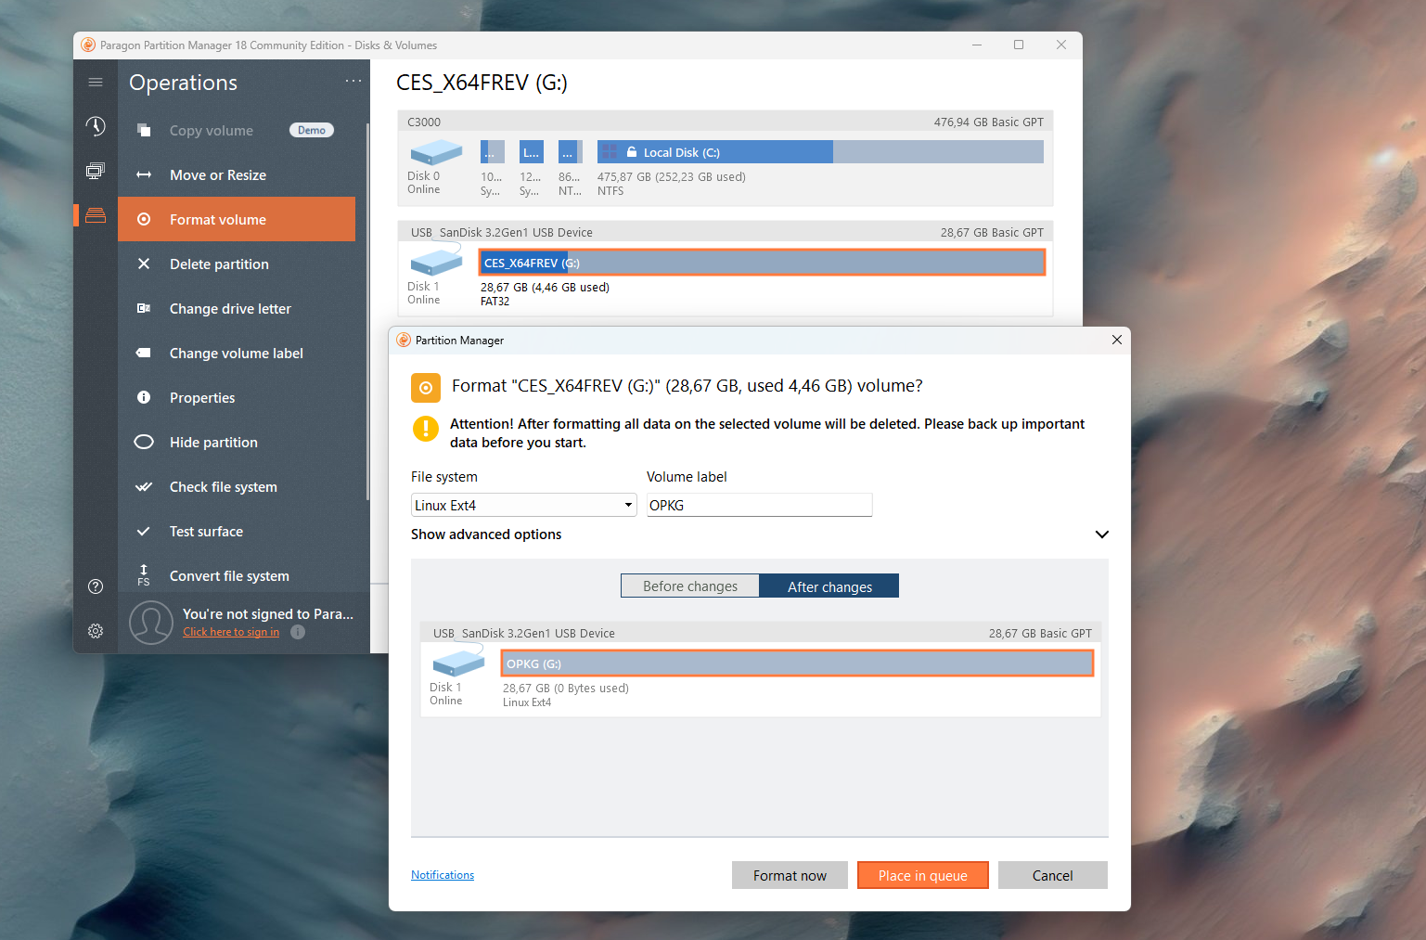
Task: Select Change drive letter operation
Action: point(237,308)
